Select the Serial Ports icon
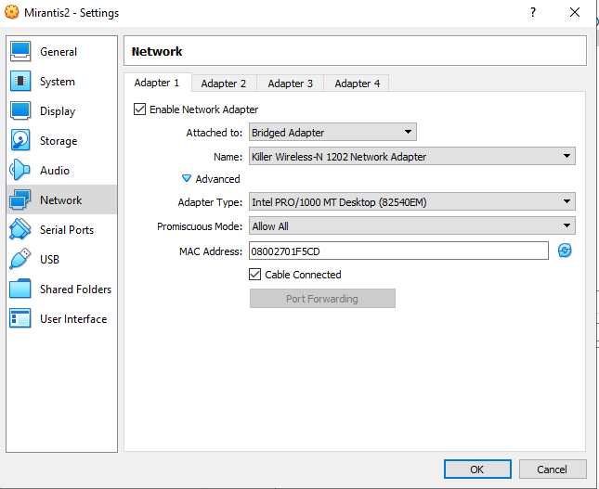This screenshot has width=599, height=489. click(20, 230)
